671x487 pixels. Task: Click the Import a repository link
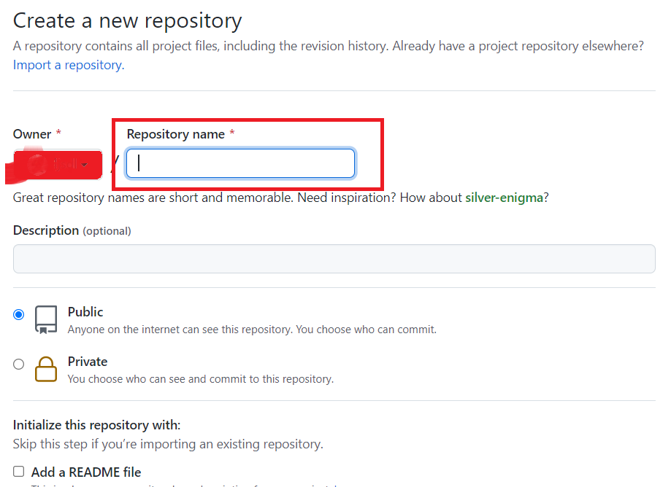[x=69, y=65]
